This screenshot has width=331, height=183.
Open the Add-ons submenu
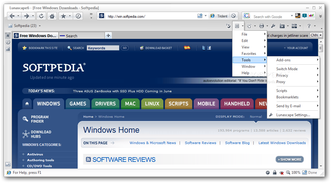pos(294,60)
